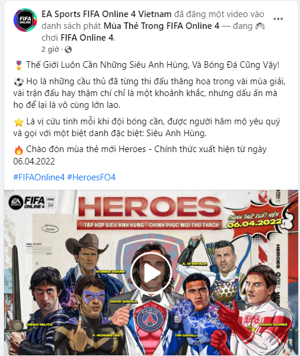Visit EA Sports FIFA Online 4 Vietnam page
300x356 pixels.
pos(106,14)
